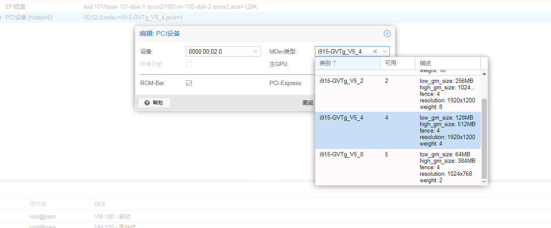Click available count 2 for V5_2

point(386,81)
